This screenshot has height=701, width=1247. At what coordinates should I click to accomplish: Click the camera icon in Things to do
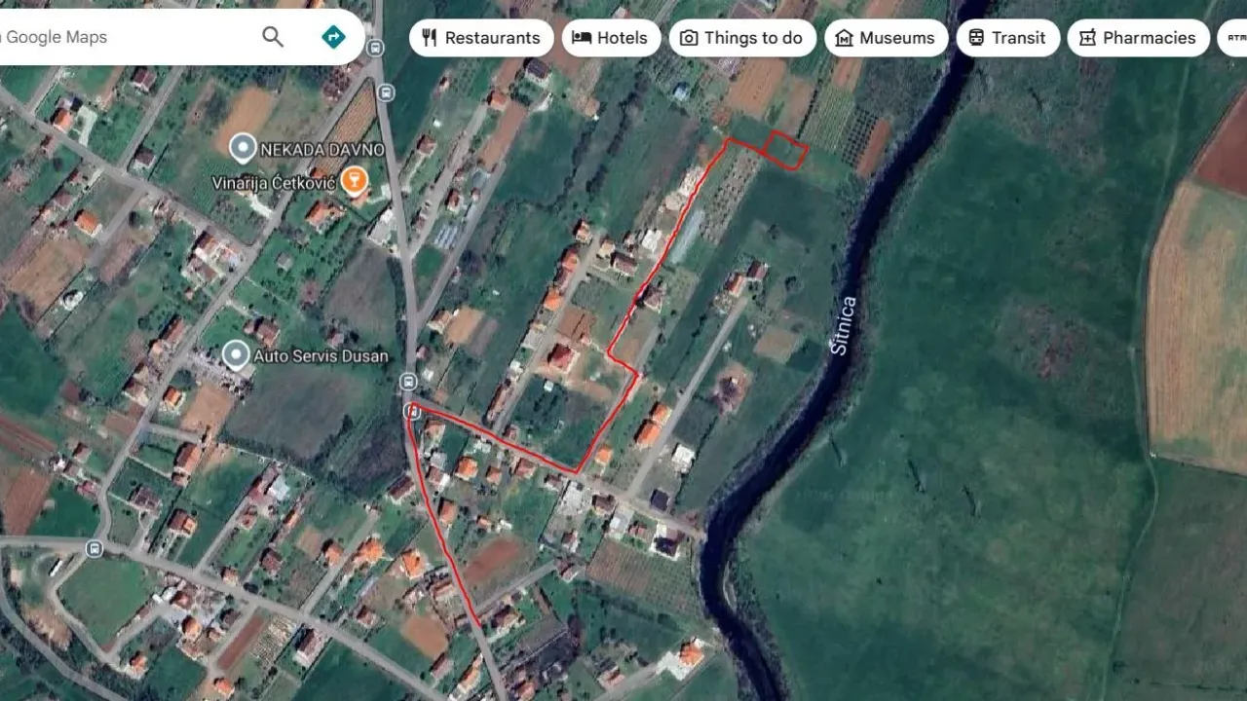[x=688, y=37]
